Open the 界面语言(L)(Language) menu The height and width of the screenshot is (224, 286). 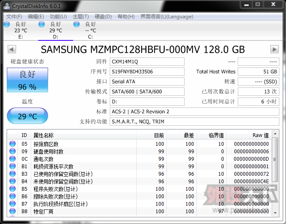click(167, 17)
